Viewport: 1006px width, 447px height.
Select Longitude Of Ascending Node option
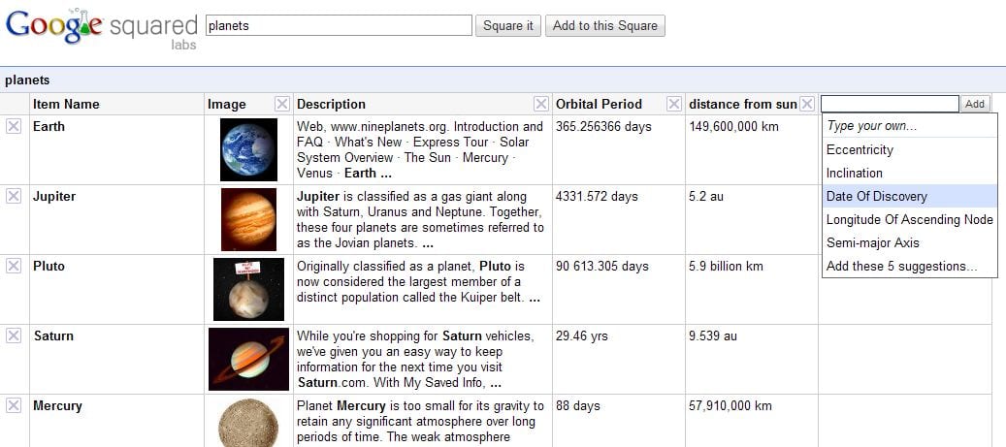click(909, 220)
